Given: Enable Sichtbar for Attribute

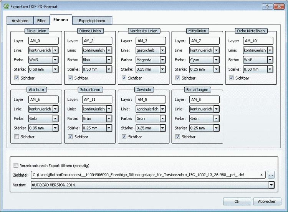Looking at the screenshot, I should tap(17, 137).
